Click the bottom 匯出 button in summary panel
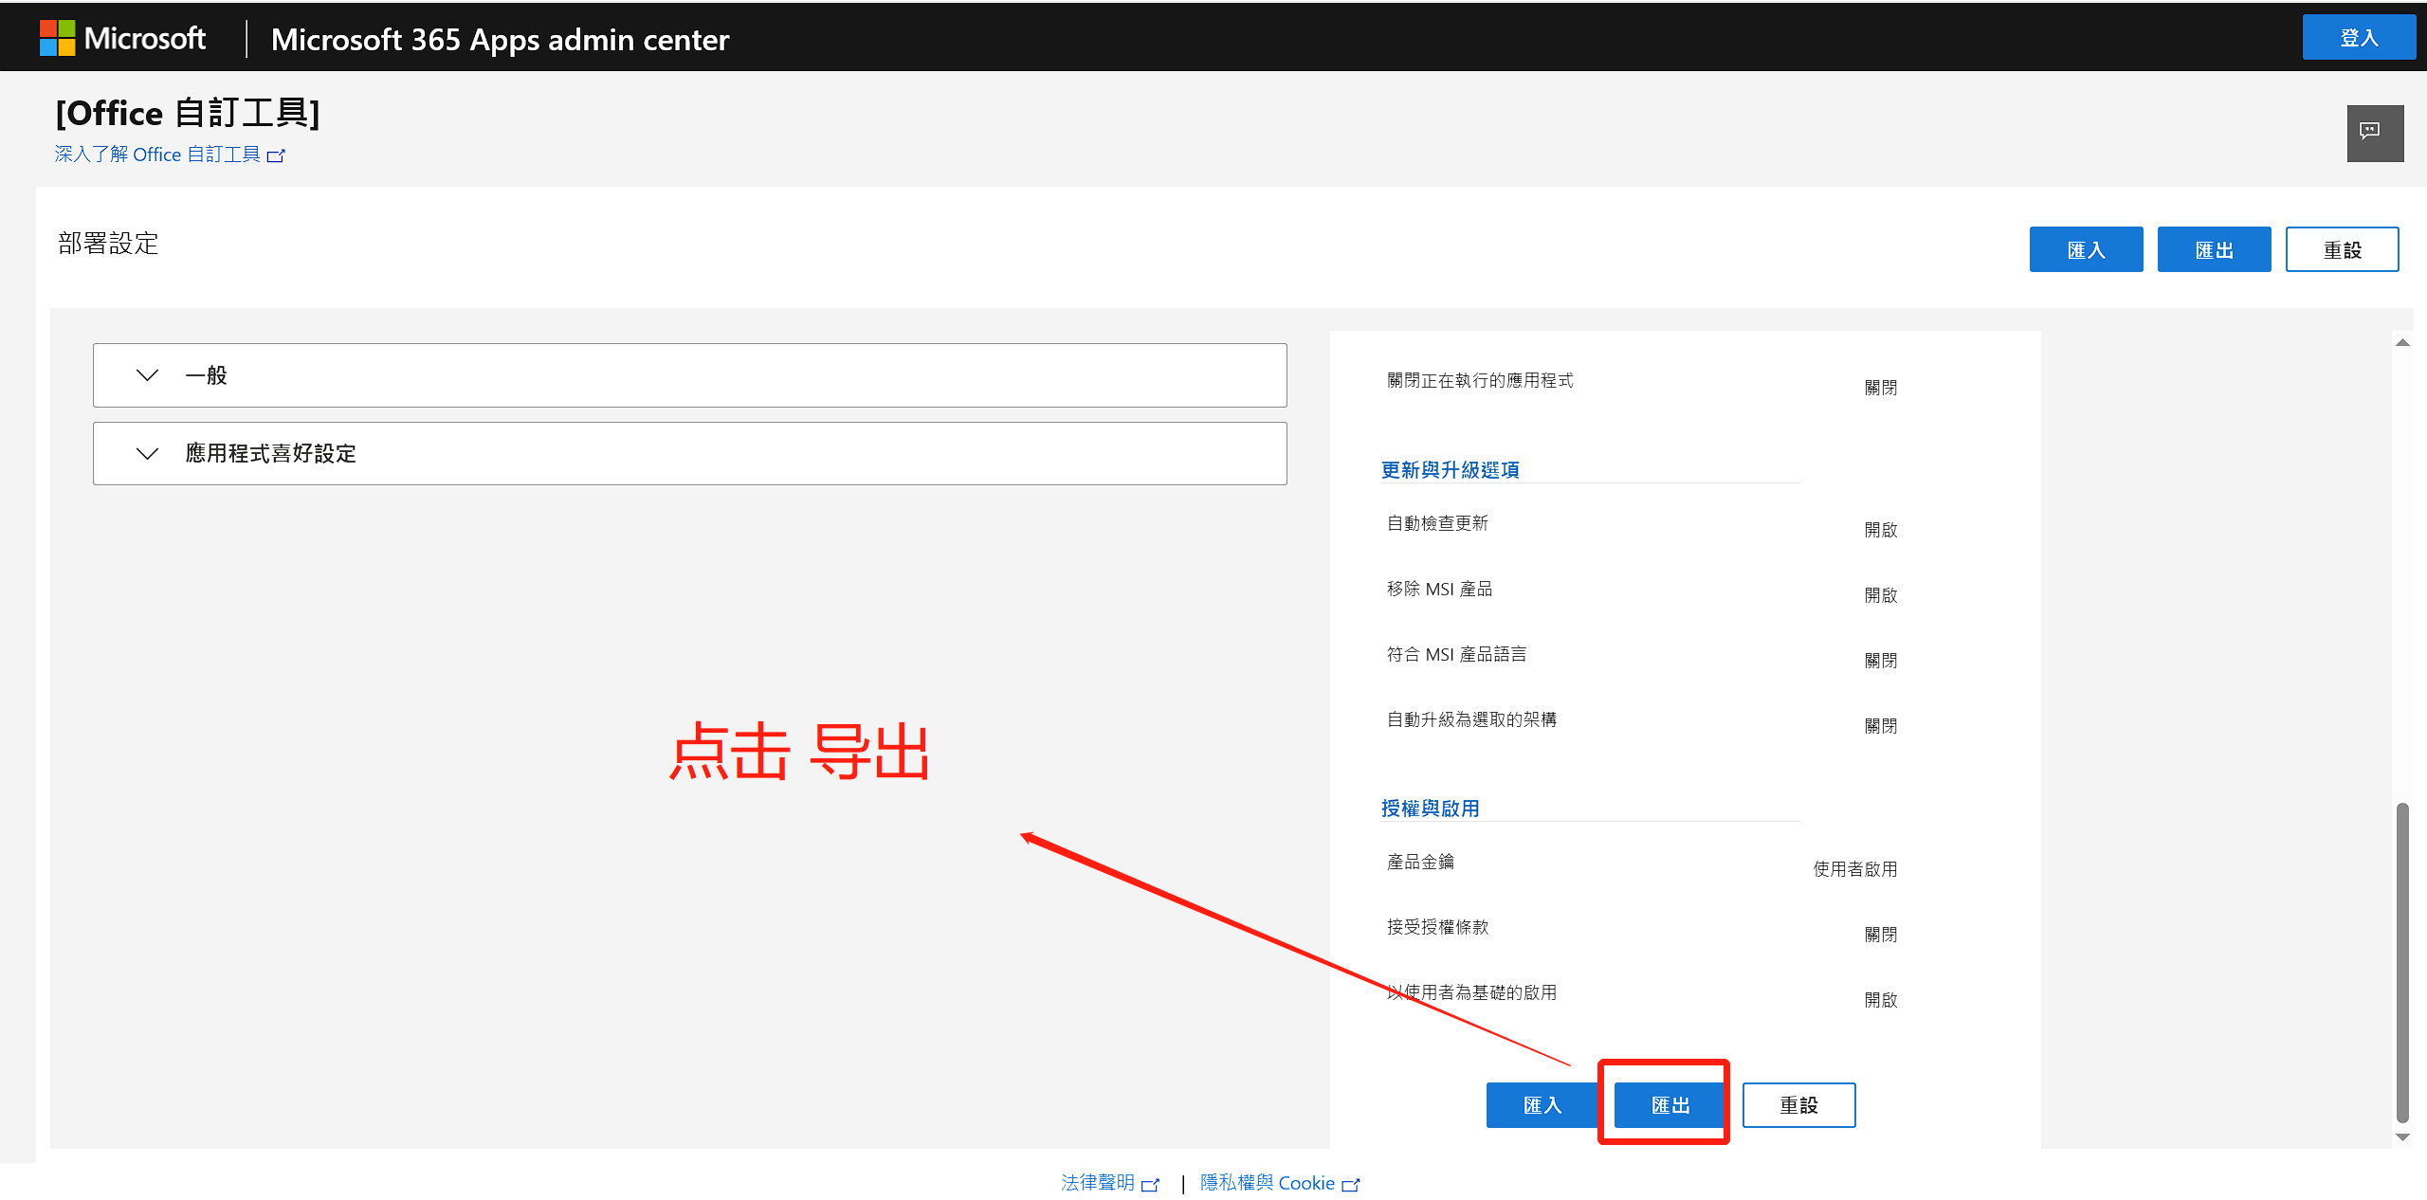2427x1200 pixels. coord(1670,1105)
